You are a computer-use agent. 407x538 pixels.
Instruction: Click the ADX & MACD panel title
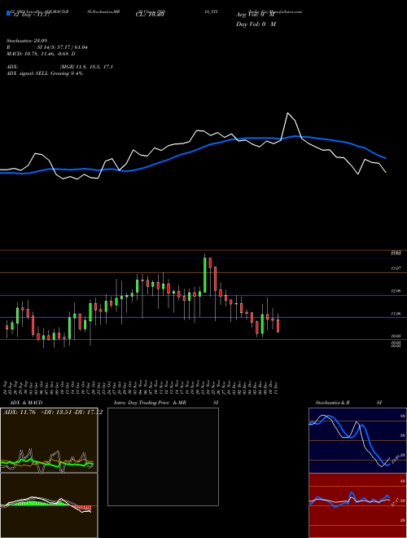point(26,403)
